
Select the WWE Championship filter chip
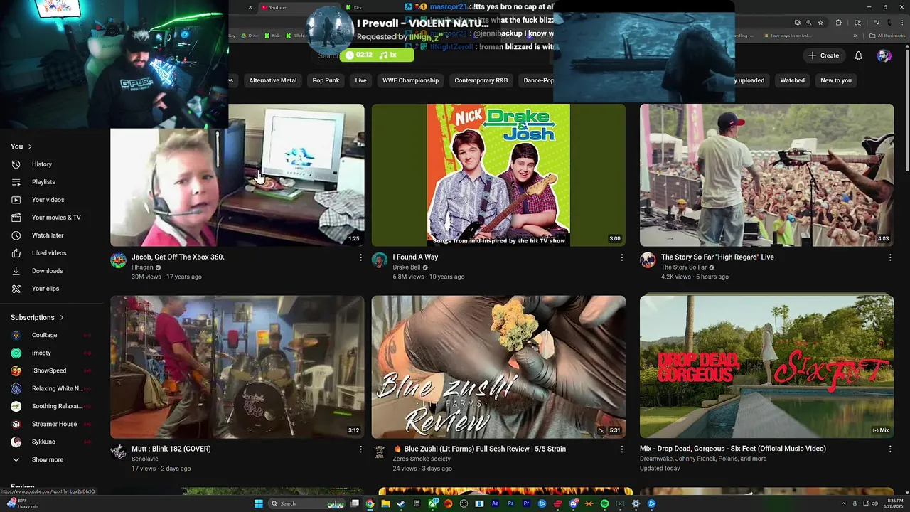pos(410,80)
